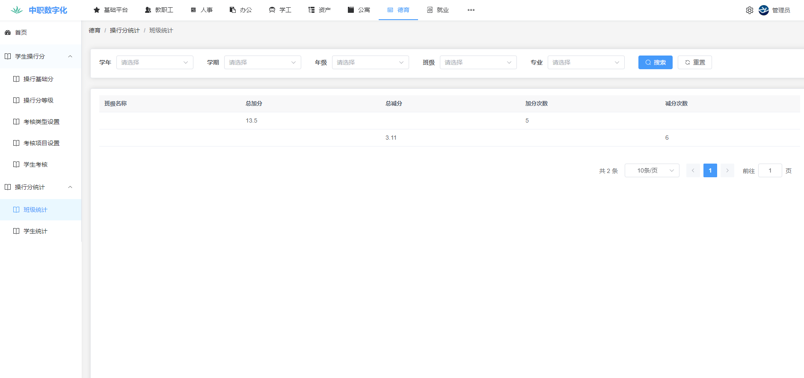Open the 学年 dropdown
Viewport: 804px width, 378px height.
pos(154,62)
